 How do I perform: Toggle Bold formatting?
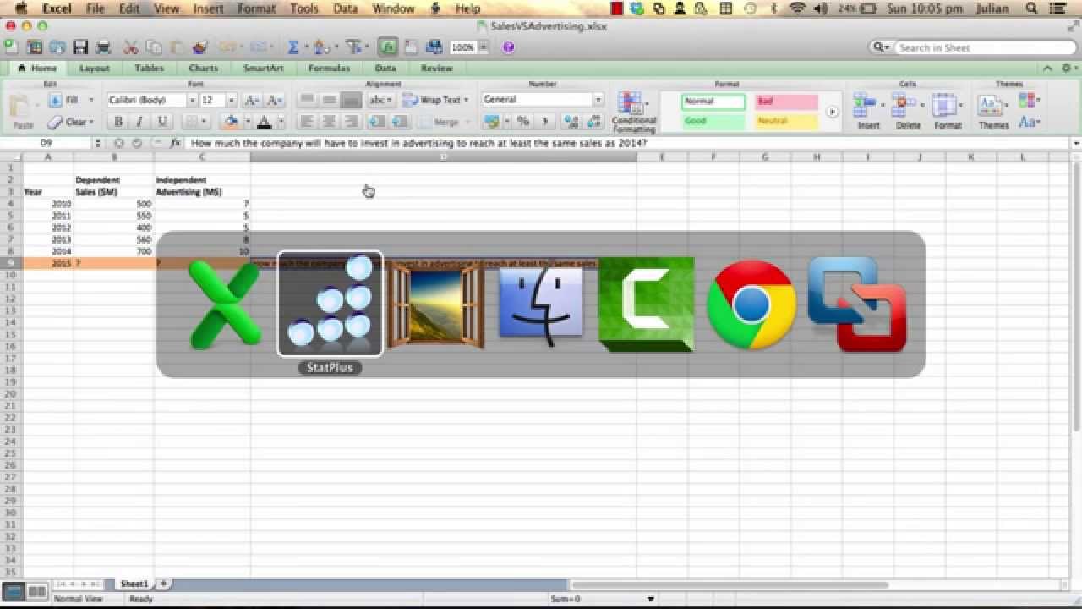tap(118, 122)
